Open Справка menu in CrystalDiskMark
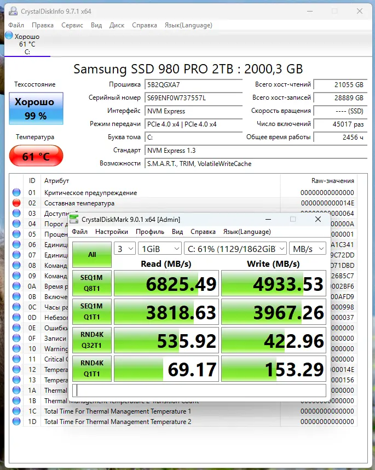Image resolution: width=375 pixels, height=470 pixels. [x=203, y=232]
